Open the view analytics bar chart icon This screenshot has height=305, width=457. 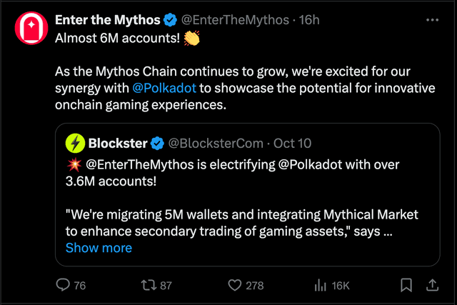click(321, 285)
